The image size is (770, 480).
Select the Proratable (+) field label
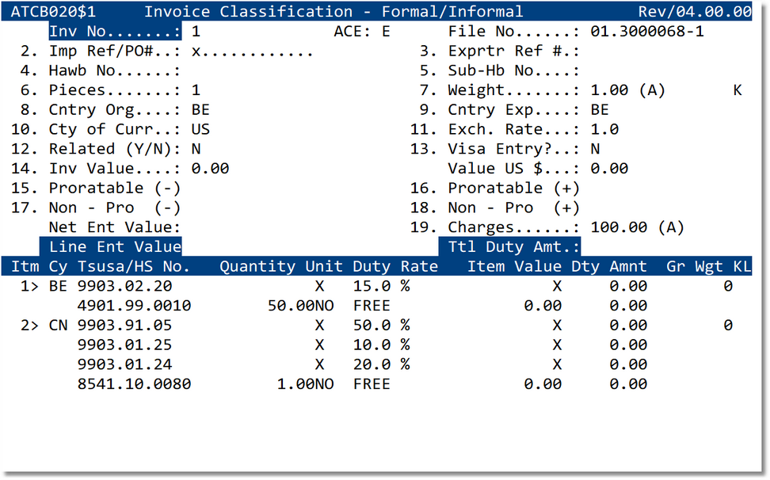pos(513,189)
